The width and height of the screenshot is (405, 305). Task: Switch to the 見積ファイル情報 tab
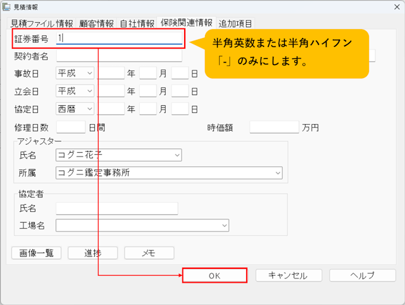pos(42,23)
